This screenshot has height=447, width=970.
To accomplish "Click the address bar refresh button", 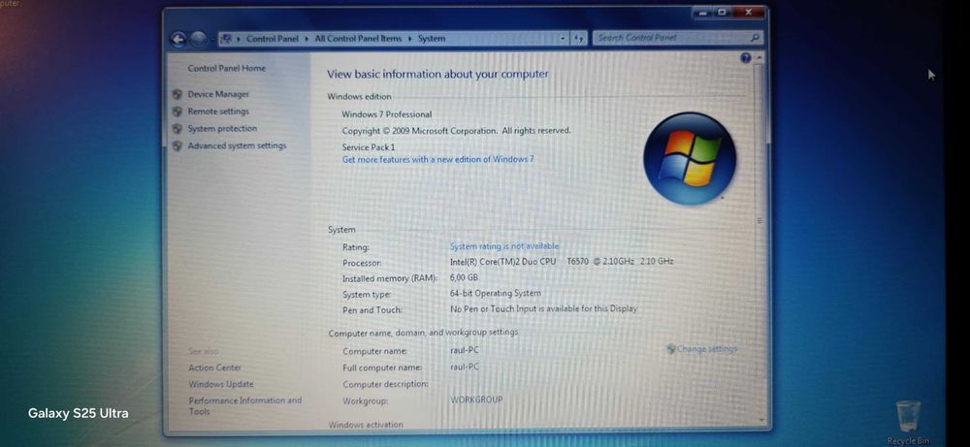I will (x=579, y=39).
